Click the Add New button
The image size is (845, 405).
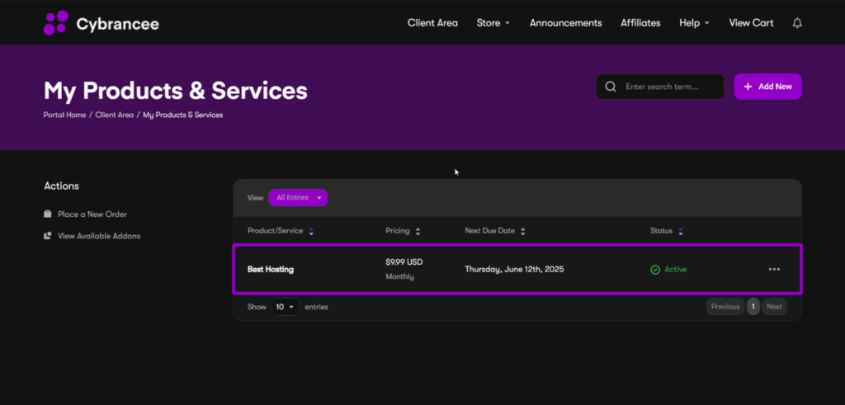(x=768, y=87)
